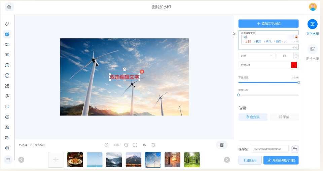Remove the watermark via red X icon

[142, 71]
